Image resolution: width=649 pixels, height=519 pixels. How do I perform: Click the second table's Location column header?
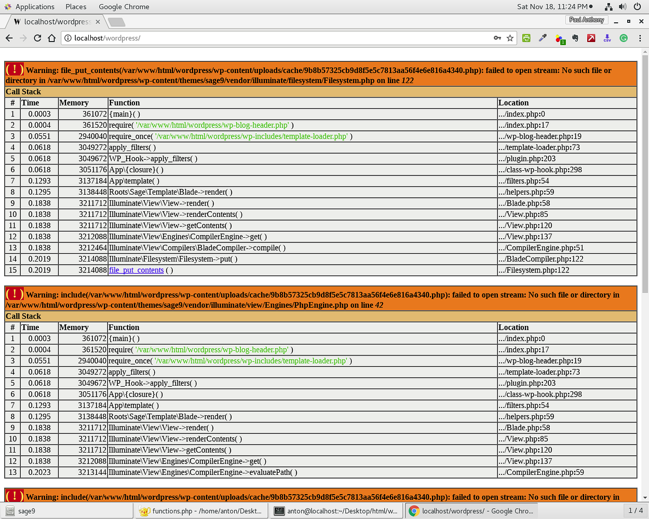pyautogui.click(x=567, y=327)
